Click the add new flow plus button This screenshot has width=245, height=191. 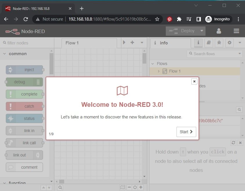click(x=132, y=42)
